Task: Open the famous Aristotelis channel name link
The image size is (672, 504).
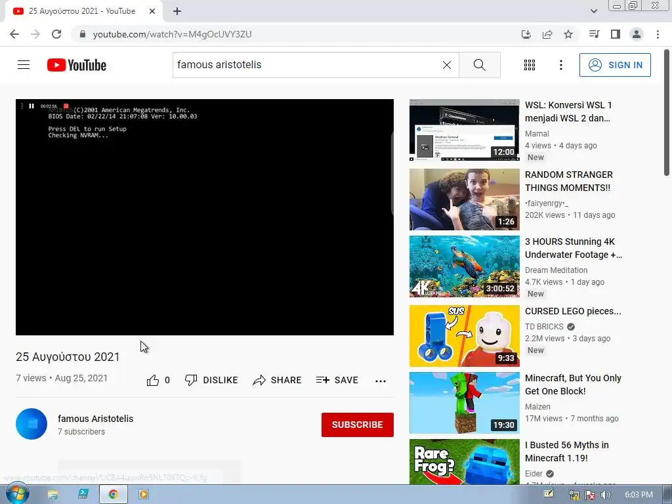Action: click(96, 418)
